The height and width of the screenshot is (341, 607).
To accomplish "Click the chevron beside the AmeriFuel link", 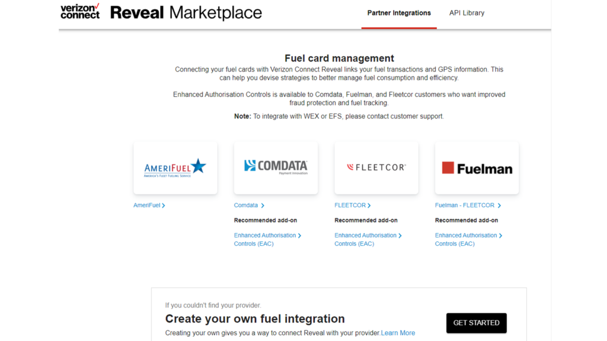I will pyautogui.click(x=164, y=205).
